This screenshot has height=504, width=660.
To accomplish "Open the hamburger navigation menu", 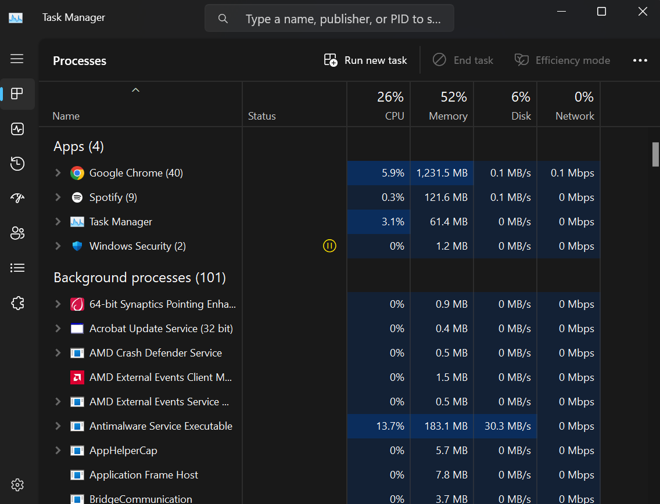I will (17, 59).
